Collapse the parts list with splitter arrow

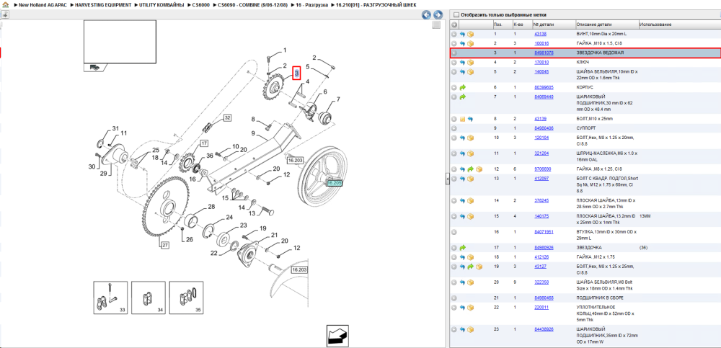click(x=447, y=180)
